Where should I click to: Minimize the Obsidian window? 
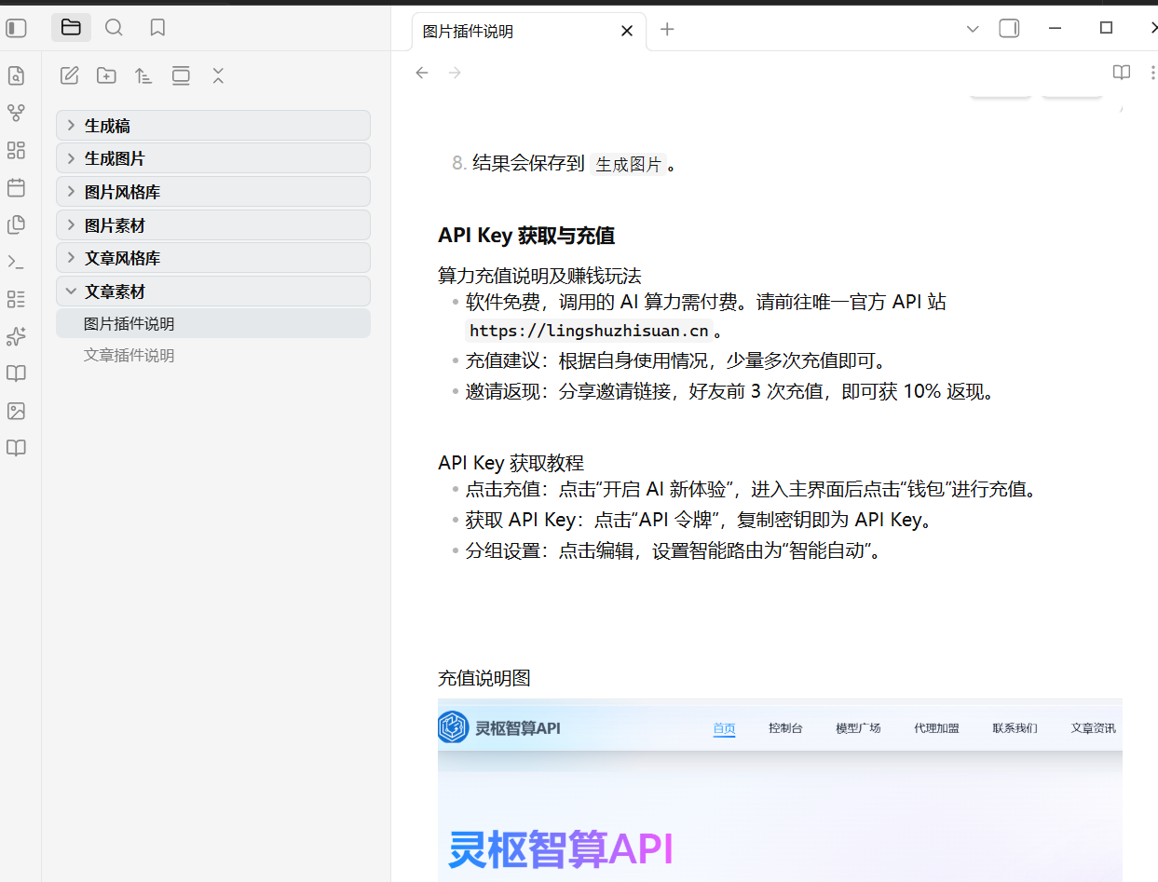click(1056, 28)
